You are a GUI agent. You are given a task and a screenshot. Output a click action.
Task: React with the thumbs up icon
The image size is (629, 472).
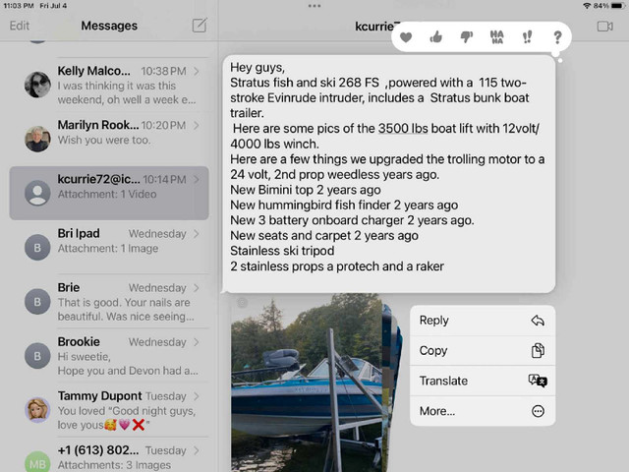click(436, 37)
